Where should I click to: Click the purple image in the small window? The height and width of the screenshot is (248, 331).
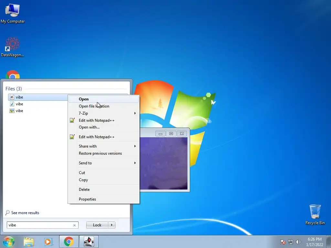point(164,163)
